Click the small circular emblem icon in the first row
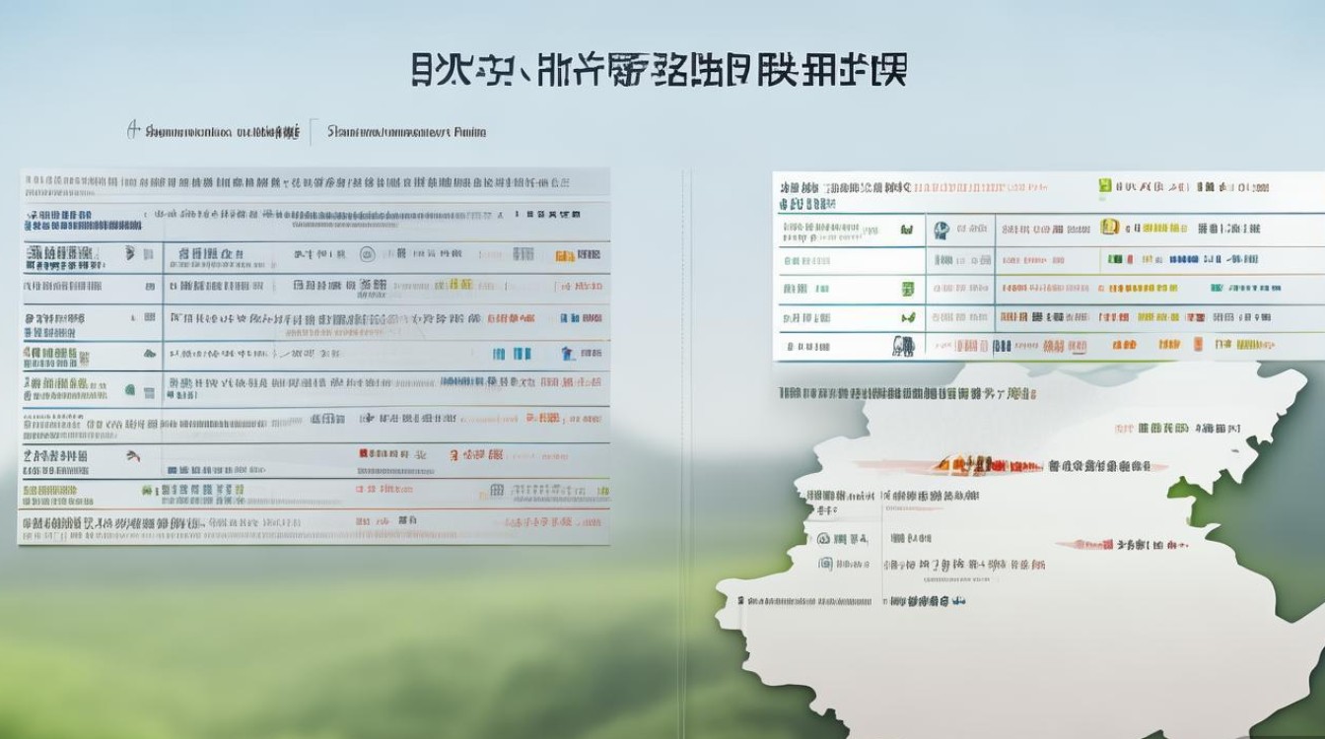This screenshot has width=1325, height=739. pos(366,253)
